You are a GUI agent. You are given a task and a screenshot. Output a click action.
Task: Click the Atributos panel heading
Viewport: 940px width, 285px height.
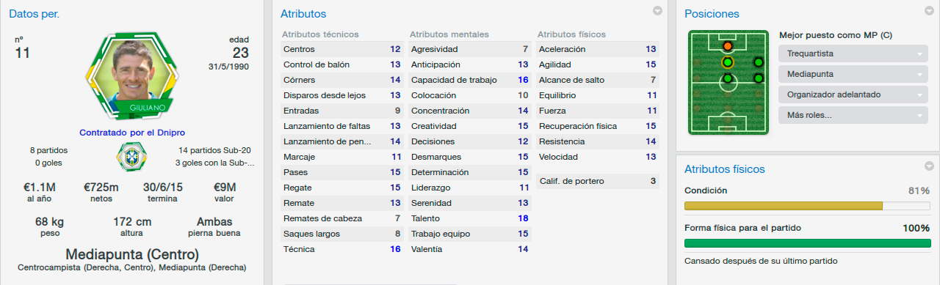(x=303, y=14)
